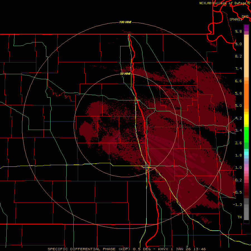This screenshot has width=251, height=251.
Task: Click the 1.0 color scale value
Action: (238, 168)
